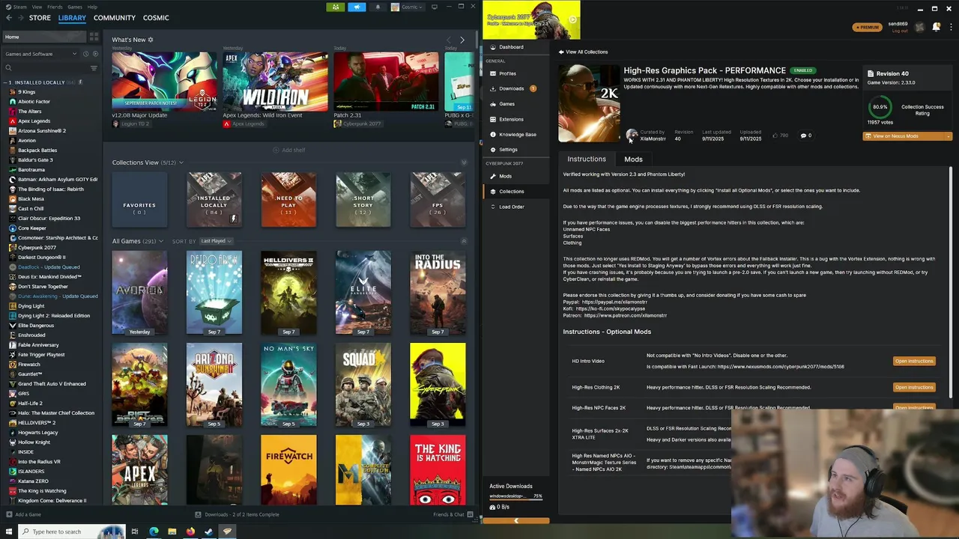Open advanced filters icon beside Steam search
Image resolution: width=959 pixels, height=539 pixels.
[x=94, y=68]
